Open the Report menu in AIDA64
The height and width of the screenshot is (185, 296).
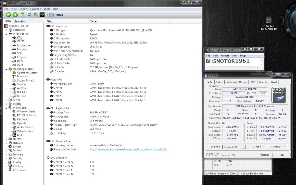click(23, 9)
